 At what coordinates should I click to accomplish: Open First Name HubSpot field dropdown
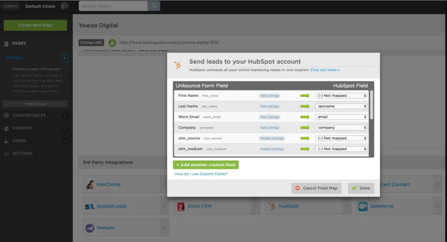coord(341,96)
